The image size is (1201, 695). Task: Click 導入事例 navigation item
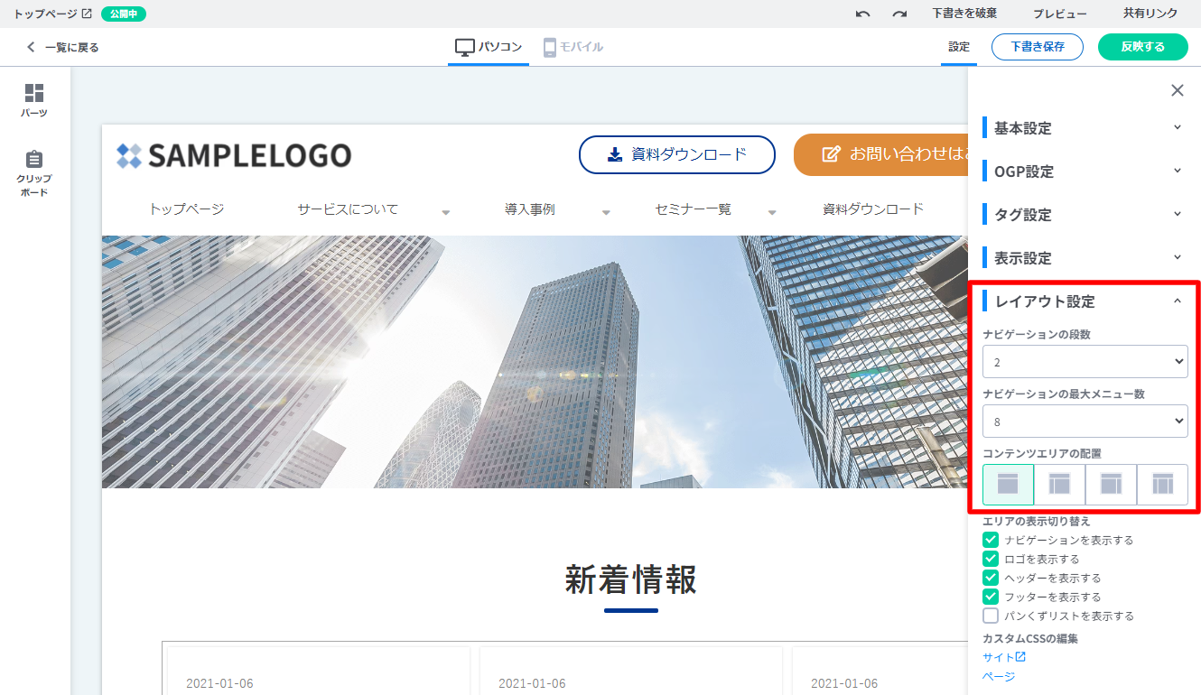coord(530,209)
